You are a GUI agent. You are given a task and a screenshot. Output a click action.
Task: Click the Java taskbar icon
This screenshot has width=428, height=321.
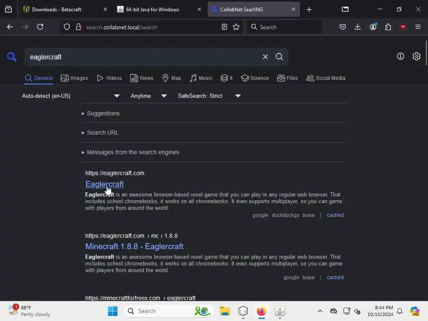280,311
